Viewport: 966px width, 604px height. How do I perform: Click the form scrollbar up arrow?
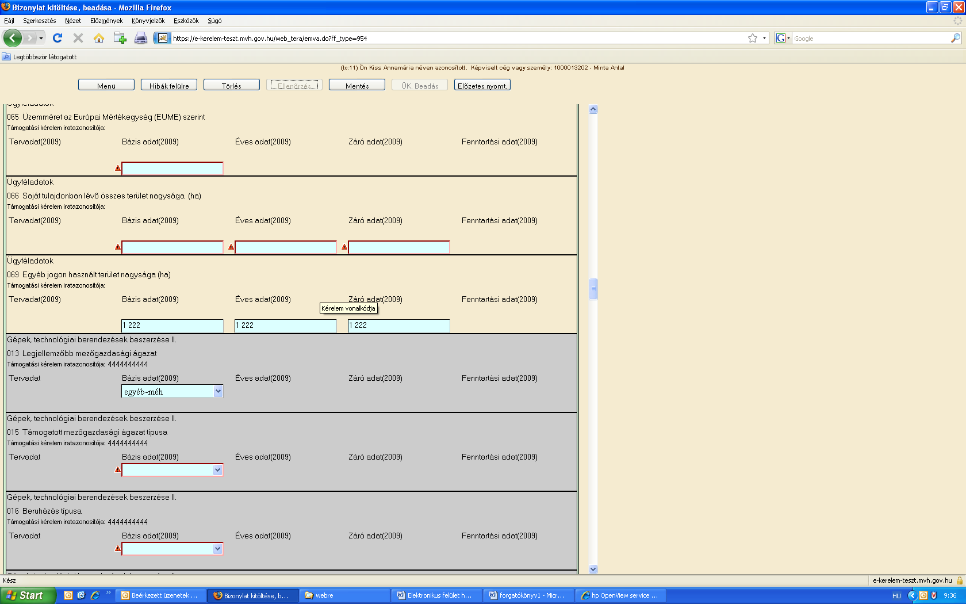point(593,109)
